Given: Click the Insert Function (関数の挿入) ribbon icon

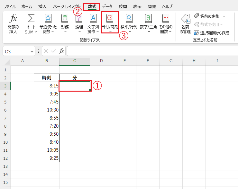Looking at the screenshot, I should click(13, 18).
